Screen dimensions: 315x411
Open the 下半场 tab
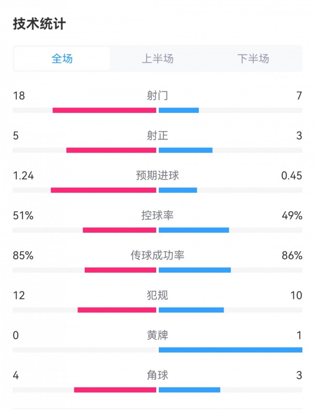click(x=253, y=59)
